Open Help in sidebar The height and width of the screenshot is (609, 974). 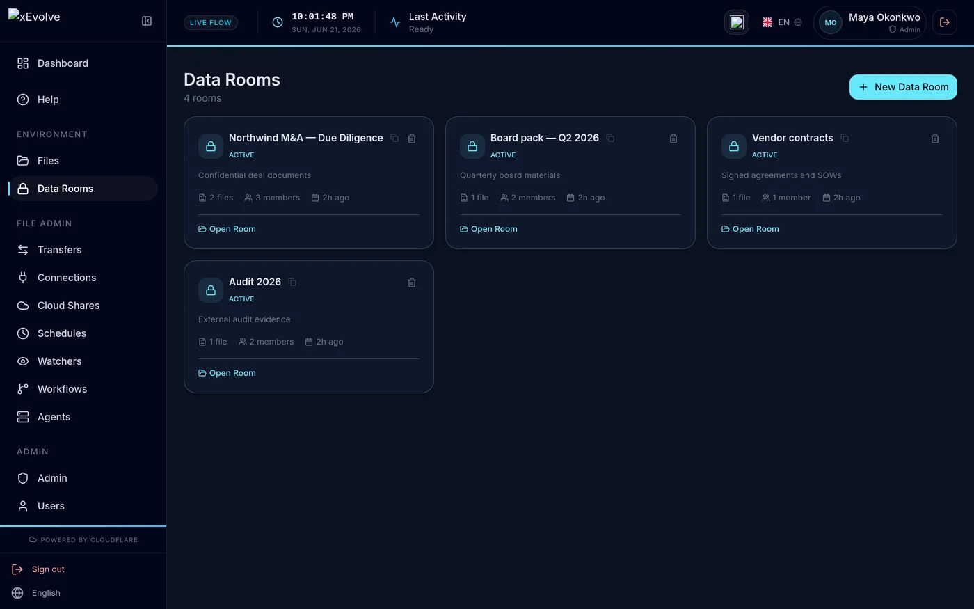[83, 100]
